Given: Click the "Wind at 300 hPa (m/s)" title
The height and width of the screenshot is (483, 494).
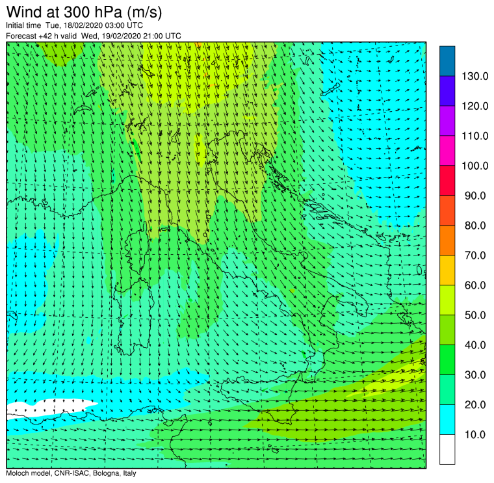Looking at the screenshot, I should point(84,12).
